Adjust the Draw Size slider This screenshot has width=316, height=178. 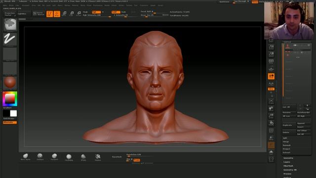[154, 15]
